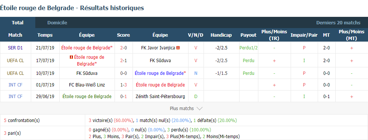Viewport: 368px width, 140px height.
Task: Open the UEFA CL link for 17/07/19
Action: 15,60
